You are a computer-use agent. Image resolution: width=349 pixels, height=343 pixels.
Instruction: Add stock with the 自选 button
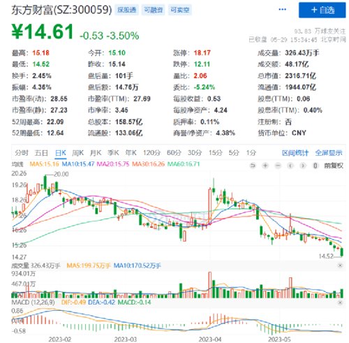[x=322, y=10]
